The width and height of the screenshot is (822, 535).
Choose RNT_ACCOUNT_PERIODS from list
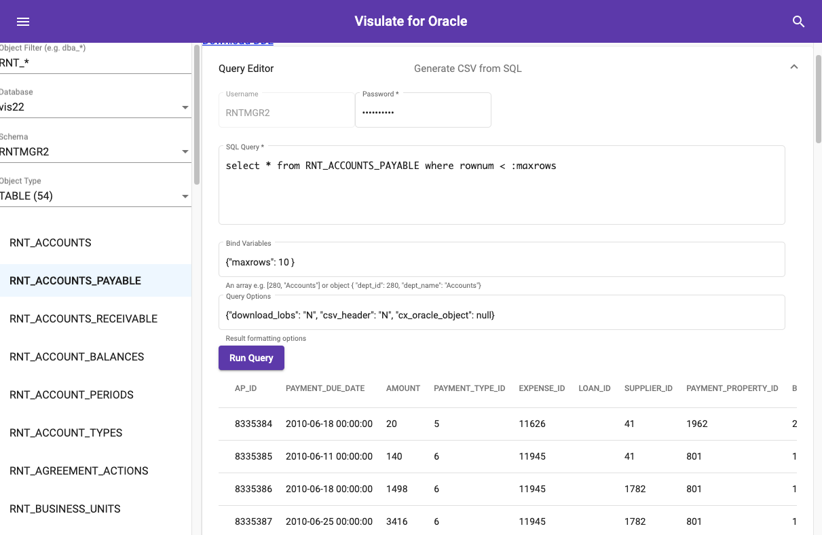[x=71, y=395]
